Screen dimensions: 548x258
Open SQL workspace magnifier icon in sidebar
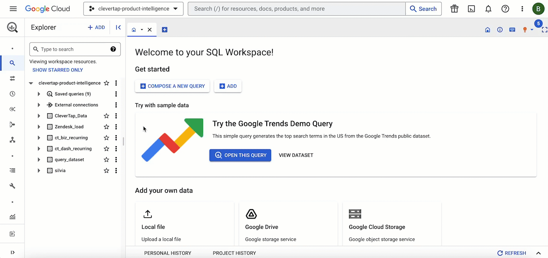pos(12,63)
